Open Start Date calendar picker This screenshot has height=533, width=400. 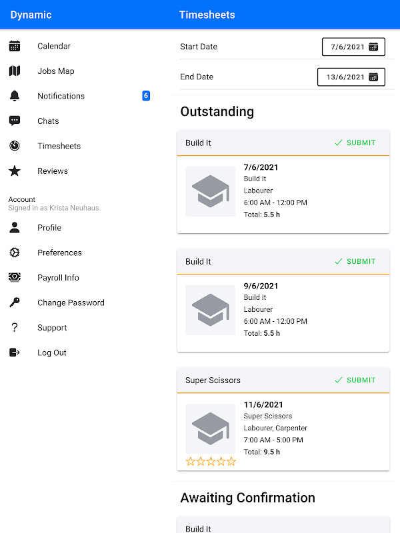pos(373,47)
